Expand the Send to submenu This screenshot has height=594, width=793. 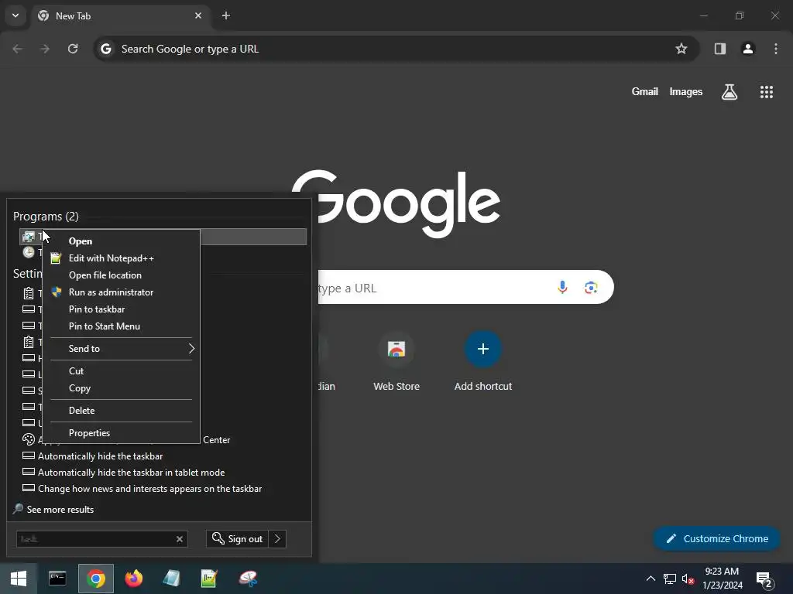click(x=122, y=349)
